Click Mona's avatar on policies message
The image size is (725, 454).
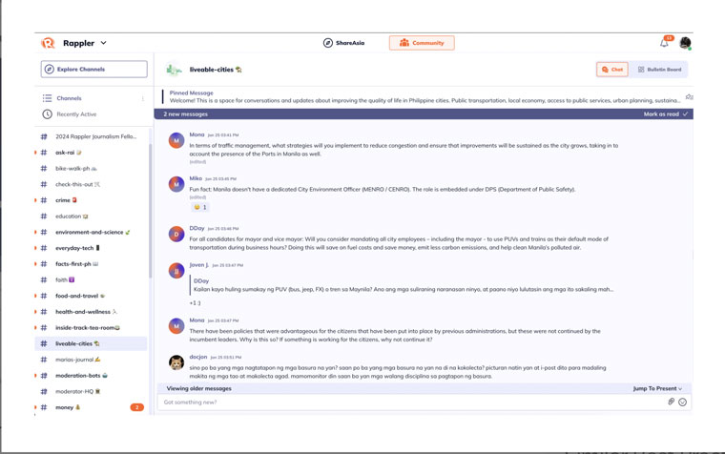[176, 326]
